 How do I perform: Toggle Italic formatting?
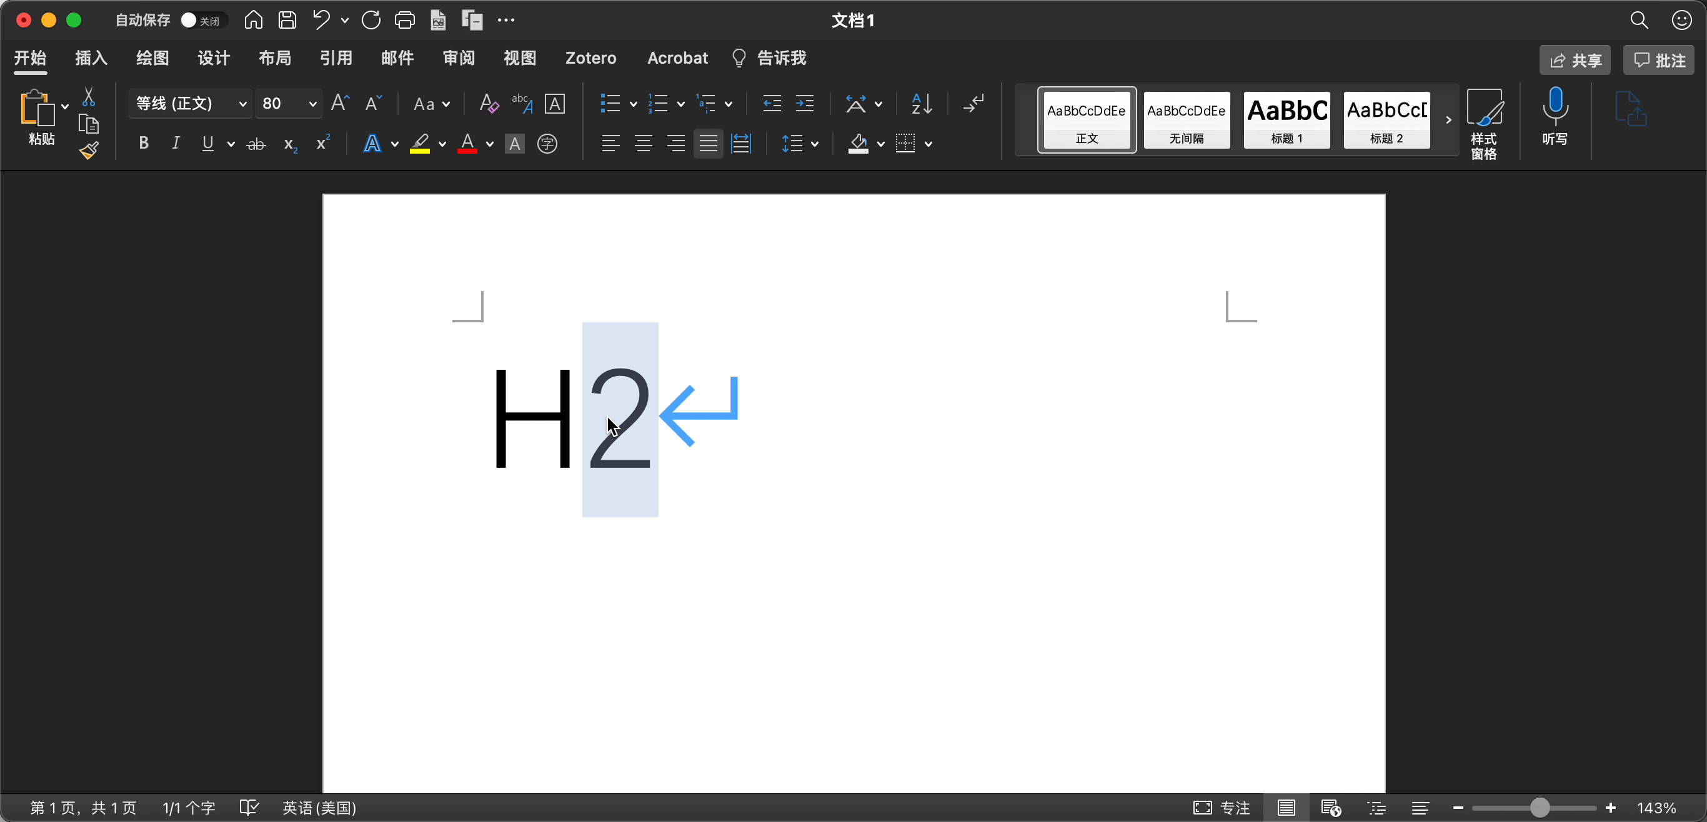point(176,144)
